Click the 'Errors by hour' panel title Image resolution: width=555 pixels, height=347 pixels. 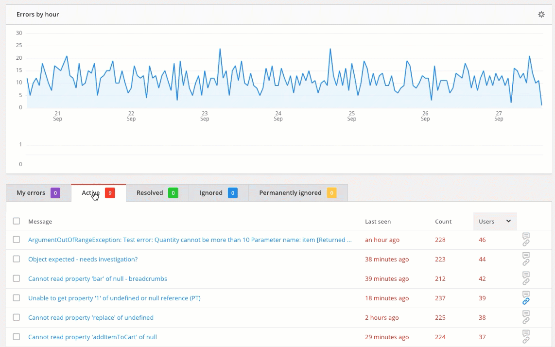pos(37,15)
